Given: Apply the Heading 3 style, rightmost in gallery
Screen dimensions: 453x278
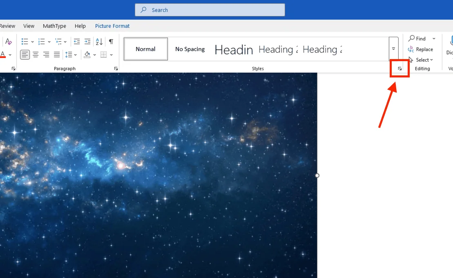Looking at the screenshot, I should [322, 50].
